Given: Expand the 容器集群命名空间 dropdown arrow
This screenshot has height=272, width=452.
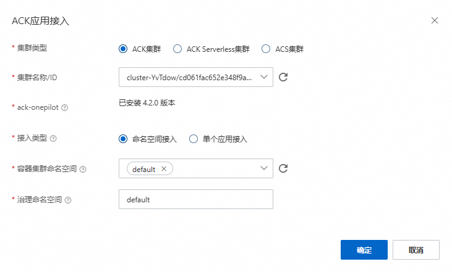Looking at the screenshot, I should point(264,168).
